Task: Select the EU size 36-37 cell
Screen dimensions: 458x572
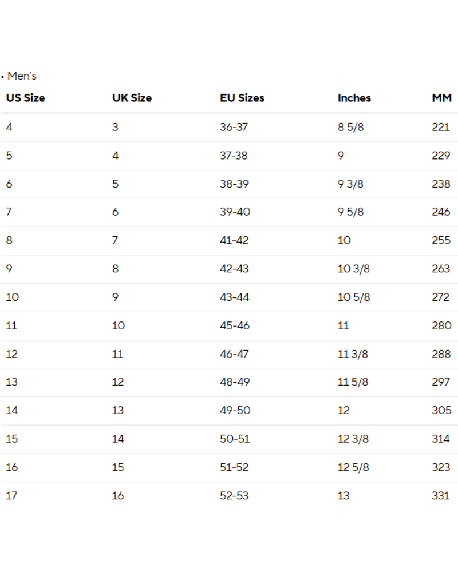Action: tap(234, 127)
